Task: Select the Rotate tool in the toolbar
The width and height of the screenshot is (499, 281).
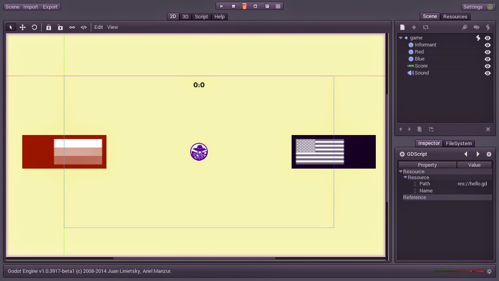Action: (x=34, y=27)
